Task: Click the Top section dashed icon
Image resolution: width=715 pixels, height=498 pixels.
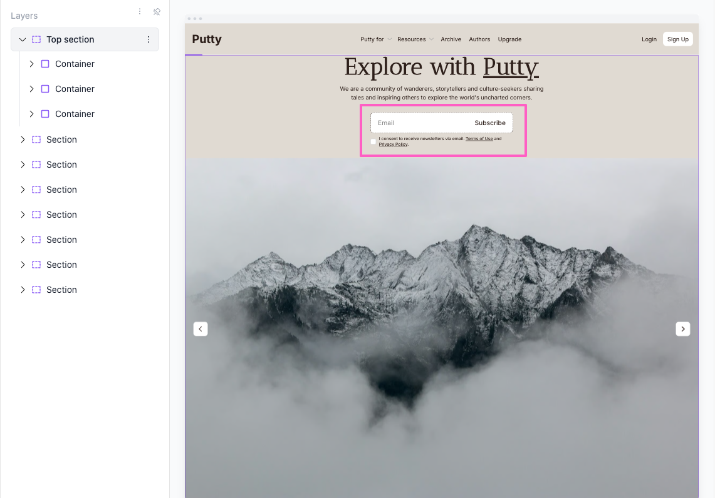Action: [x=36, y=39]
